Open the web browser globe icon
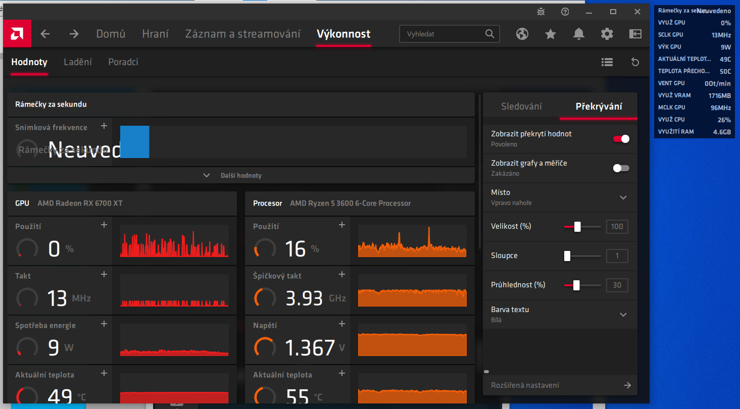 click(x=522, y=34)
